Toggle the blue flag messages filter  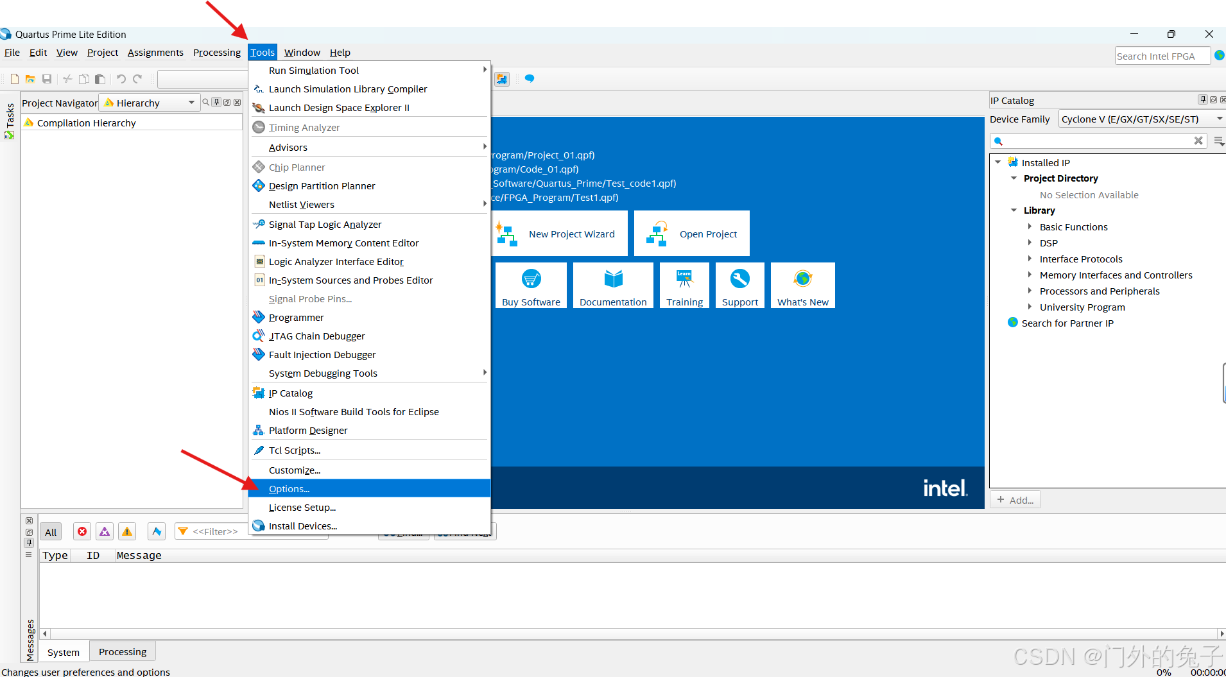(x=157, y=532)
